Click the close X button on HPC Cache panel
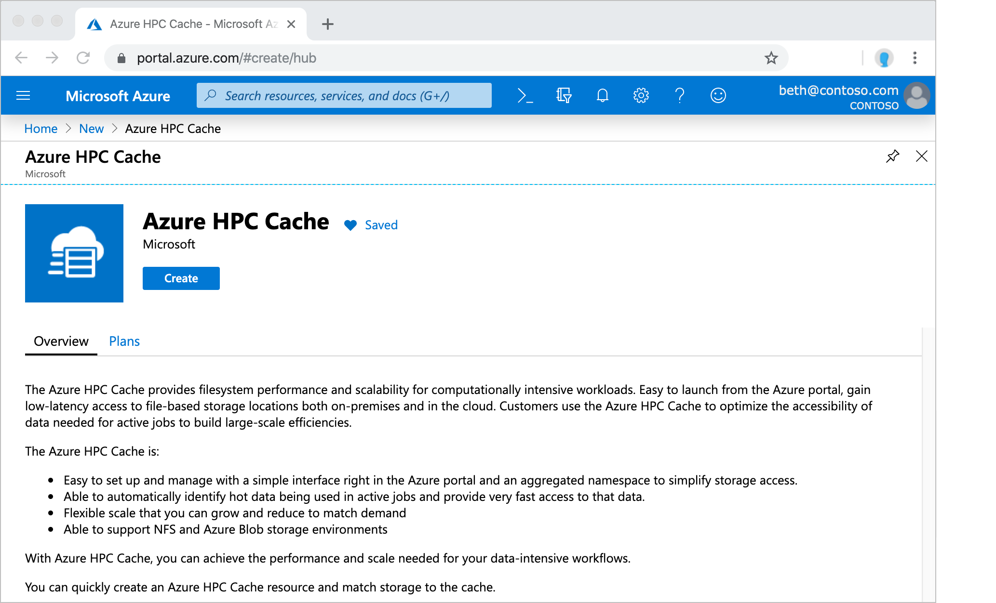This screenshot has height=603, width=996. (921, 156)
